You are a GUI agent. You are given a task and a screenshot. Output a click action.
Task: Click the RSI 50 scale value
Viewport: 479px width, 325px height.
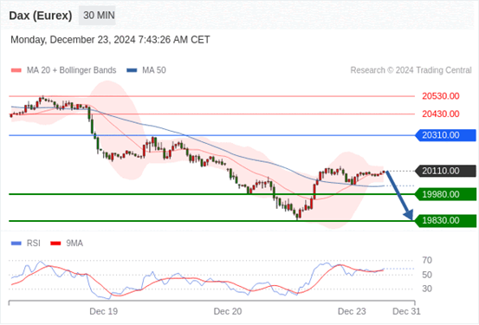427,275
